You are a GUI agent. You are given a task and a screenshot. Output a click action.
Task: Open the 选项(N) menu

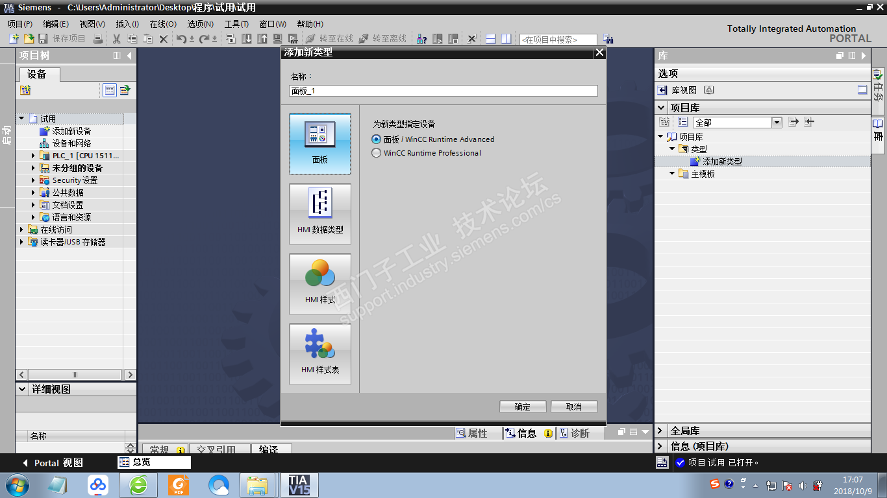pos(201,24)
